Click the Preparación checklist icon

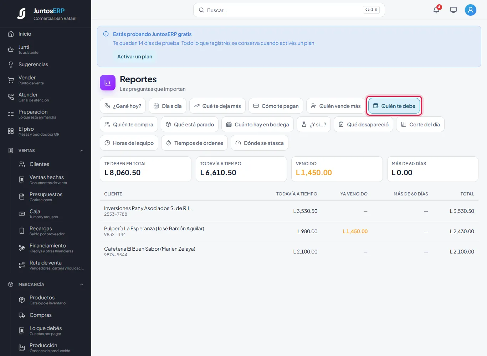[11, 114]
